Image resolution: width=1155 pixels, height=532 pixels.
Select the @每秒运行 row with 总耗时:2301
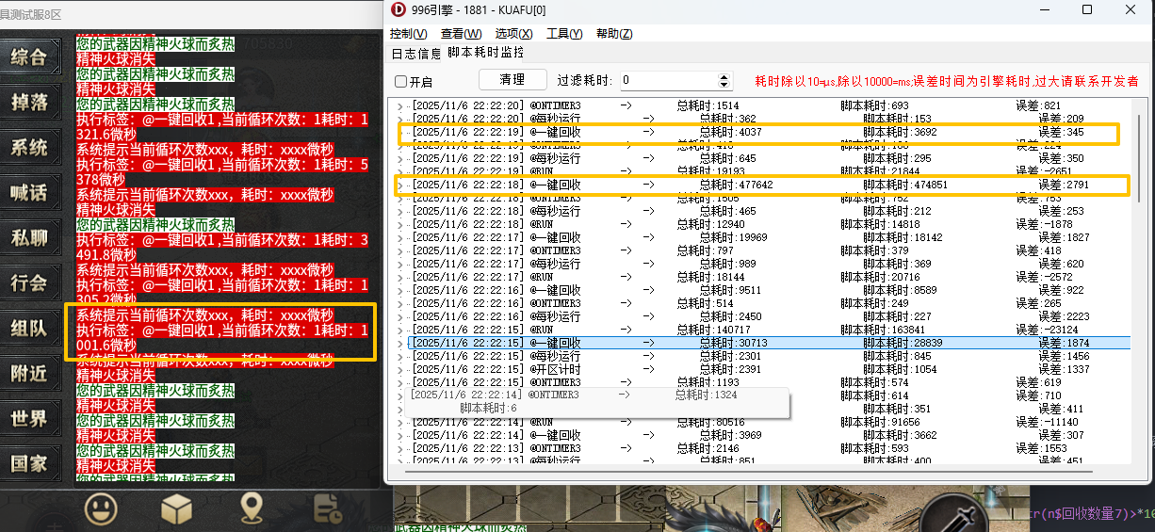click(768, 357)
